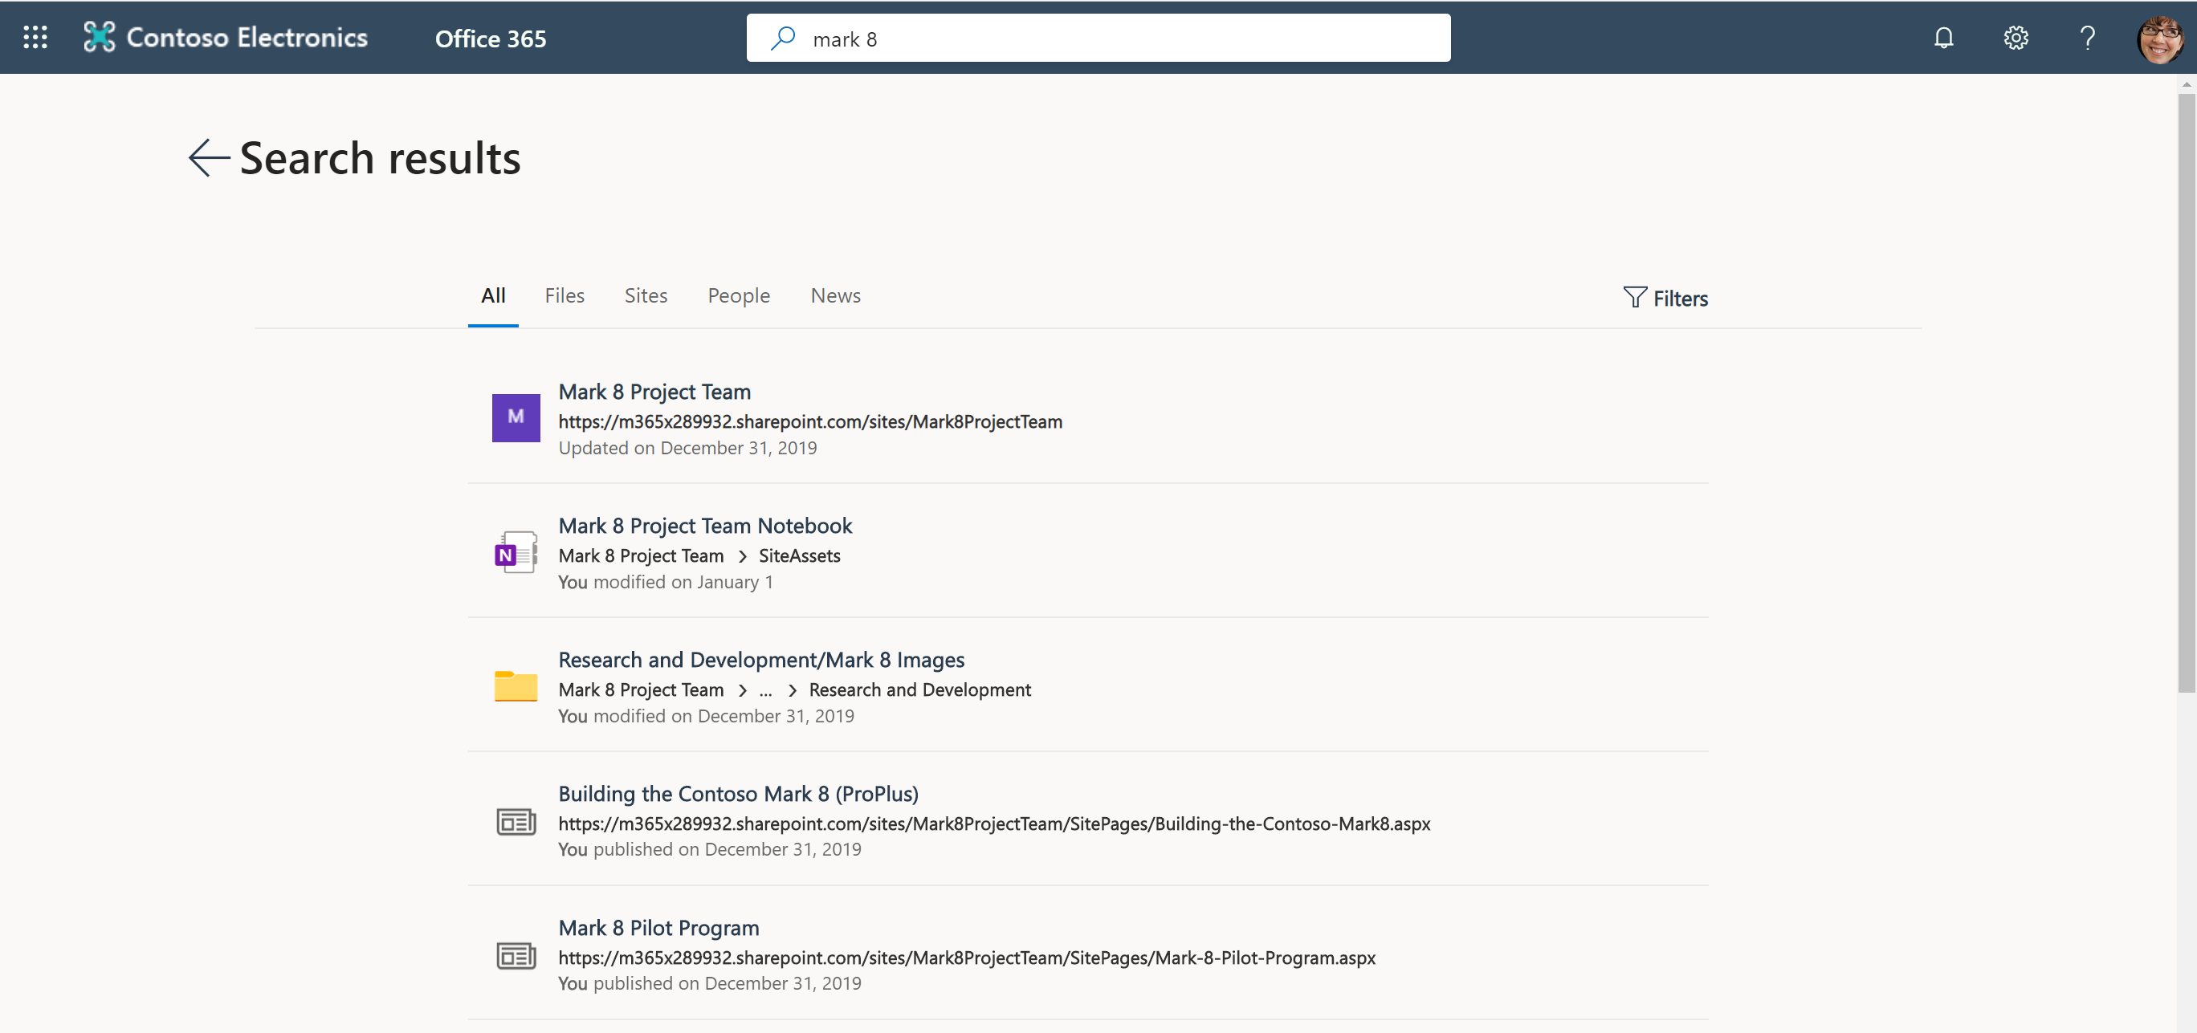This screenshot has width=2197, height=1033.
Task: Expand the ... breadcrumb ellipsis
Action: 765,691
